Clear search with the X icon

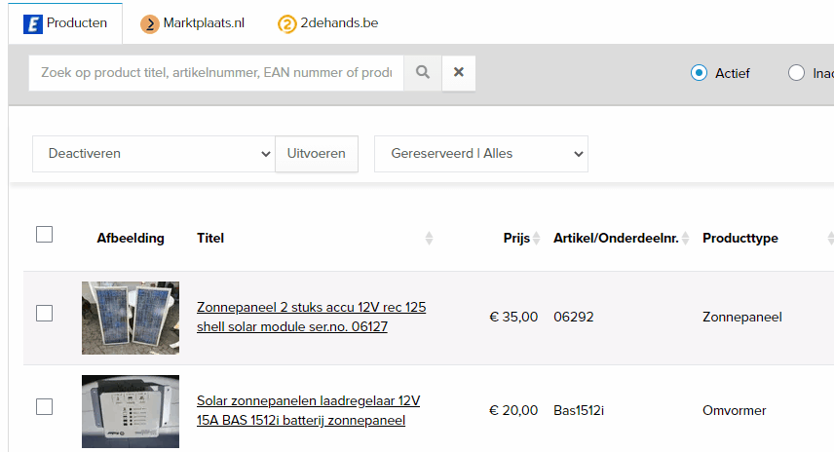click(459, 72)
